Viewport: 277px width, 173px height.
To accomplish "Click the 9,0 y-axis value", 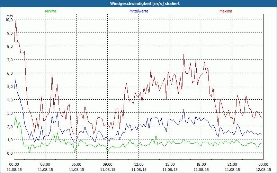I will (x=10, y=33).
